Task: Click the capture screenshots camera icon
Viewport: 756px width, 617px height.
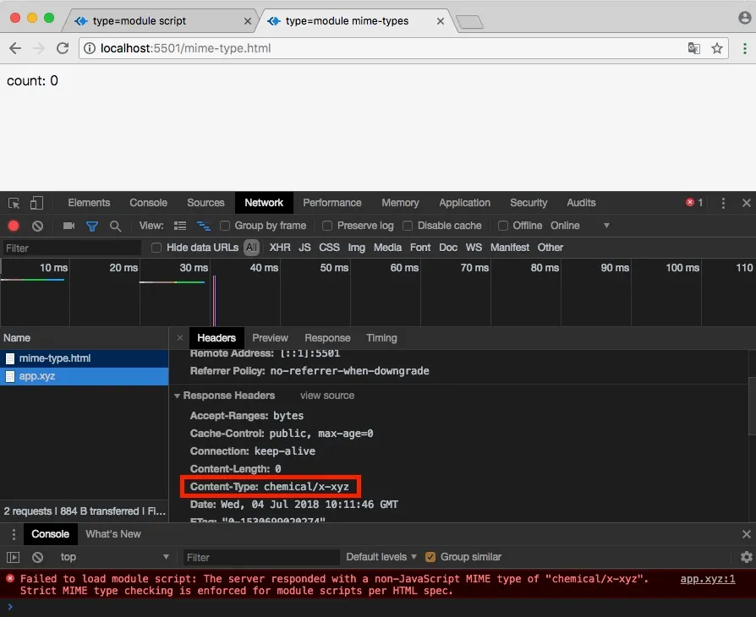Action: pos(69,226)
